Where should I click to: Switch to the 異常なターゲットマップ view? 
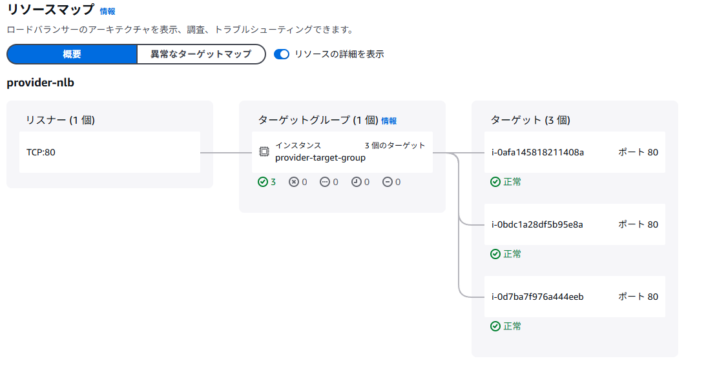pos(201,54)
